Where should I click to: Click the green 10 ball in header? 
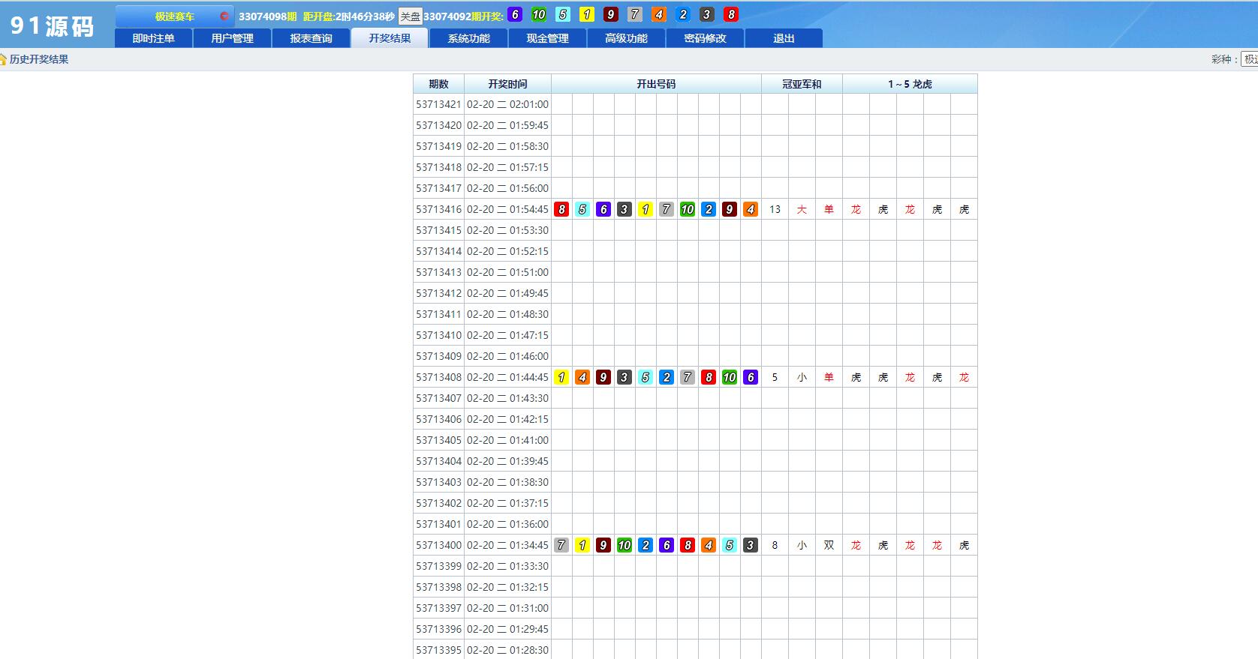539,15
